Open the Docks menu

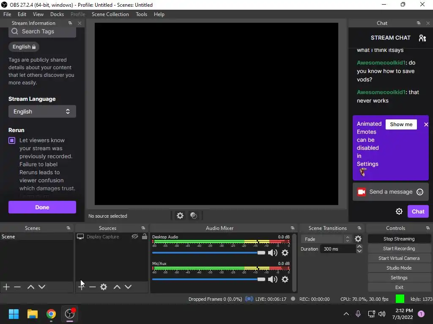pos(57,14)
